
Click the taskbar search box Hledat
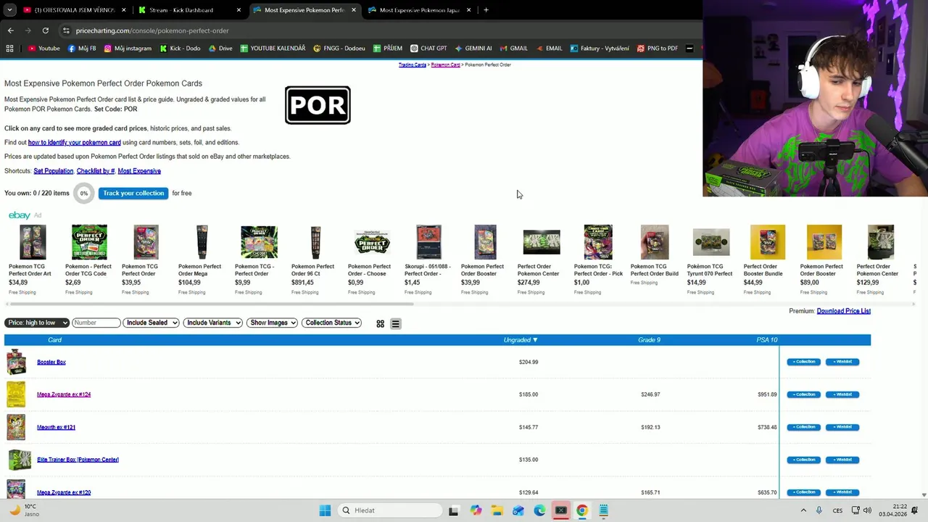(389, 510)
